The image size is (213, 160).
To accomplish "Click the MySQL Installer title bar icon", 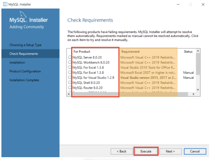I will (5, 4).
